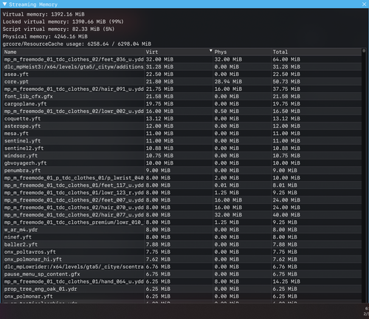Select the penumbra.yft row
This screenshot has height=319, width=369.
(182, 171)
